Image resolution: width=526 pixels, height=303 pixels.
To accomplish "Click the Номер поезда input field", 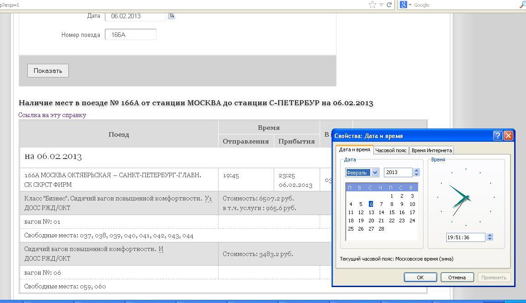I will point(130,35).
